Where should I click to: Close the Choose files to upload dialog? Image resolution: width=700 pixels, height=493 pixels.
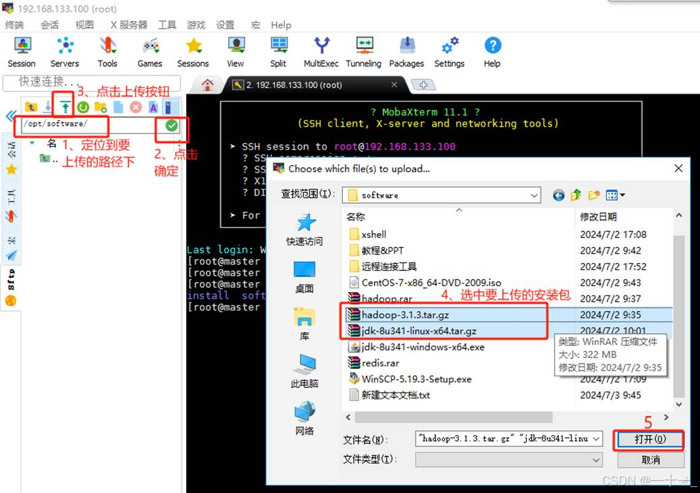tap(678, 169)
